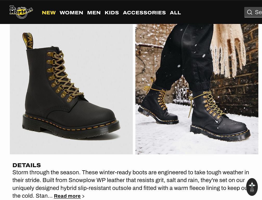Open the WOMEN navigation menu

click(x=71, y=12)
